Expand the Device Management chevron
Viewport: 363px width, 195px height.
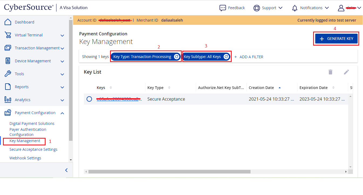[62, 61]
